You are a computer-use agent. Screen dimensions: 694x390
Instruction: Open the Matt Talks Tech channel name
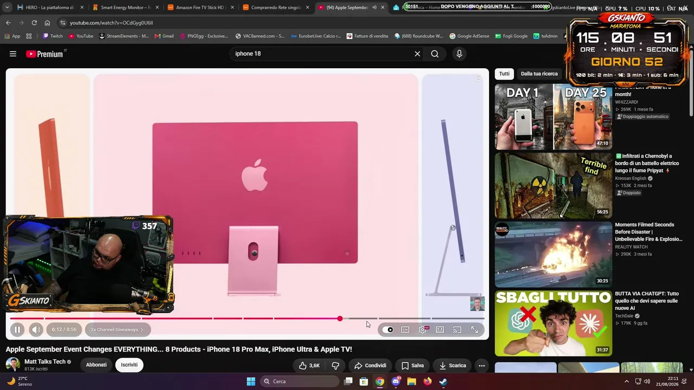point(45,362)
